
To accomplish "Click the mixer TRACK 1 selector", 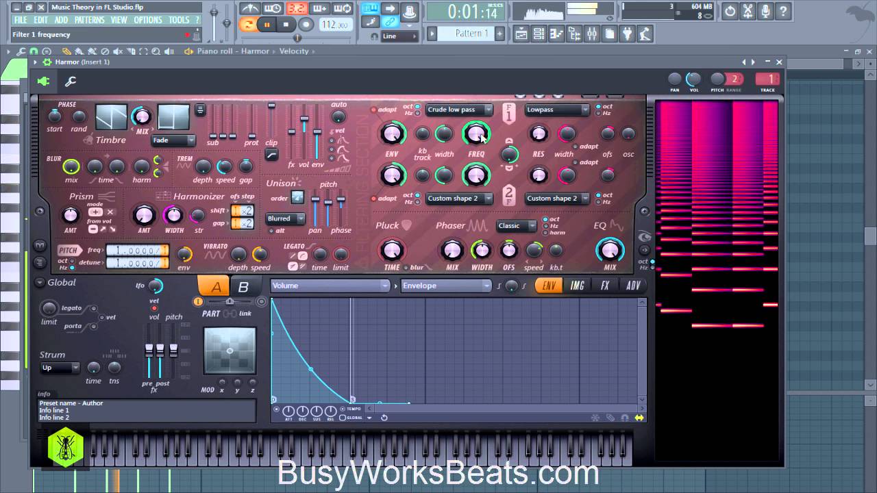I will (x=768, y=79).
